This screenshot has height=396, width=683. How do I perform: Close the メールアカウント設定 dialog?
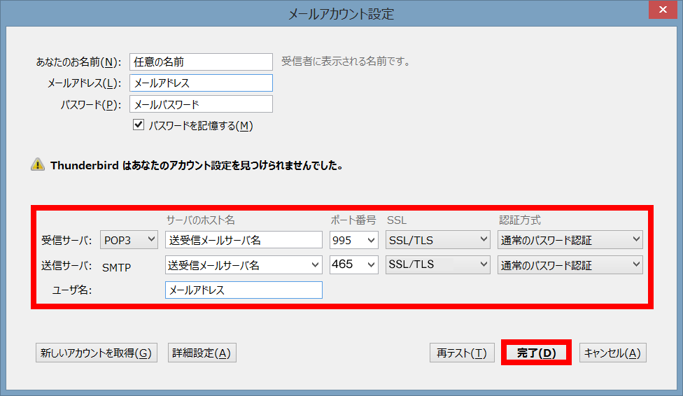click(x=663, y=10)
